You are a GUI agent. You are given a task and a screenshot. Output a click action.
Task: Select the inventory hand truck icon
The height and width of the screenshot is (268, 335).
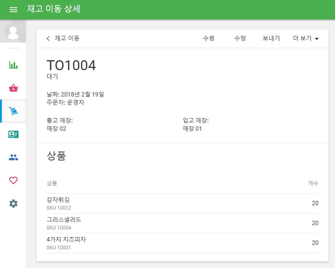coord(13,111)
